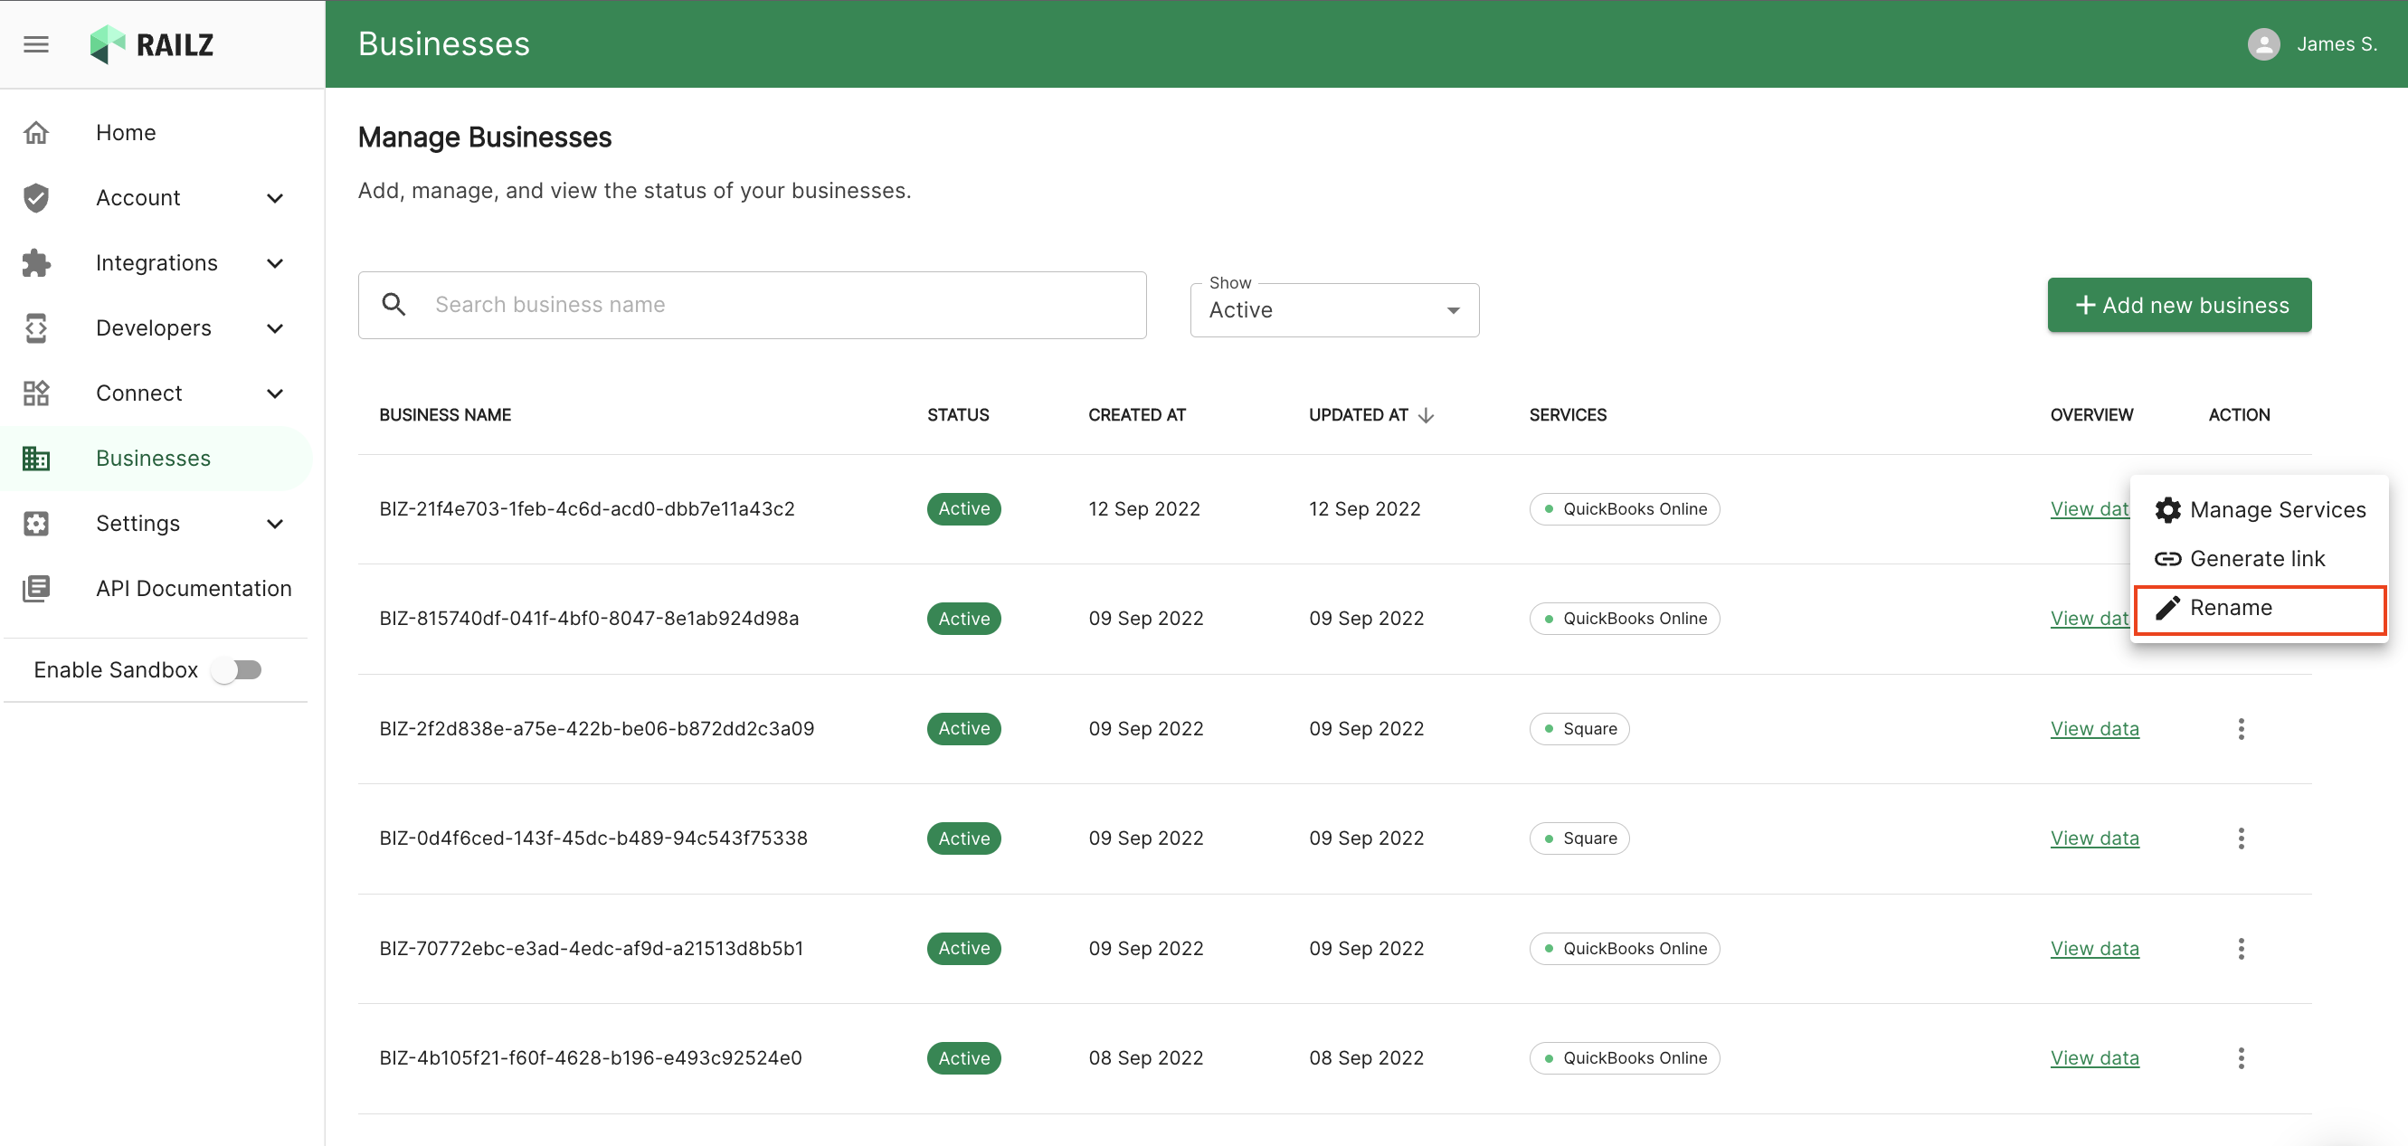Image resolution: width=2408 pixels, height=1146 pixels.
Task: Click the Add new business button
Action: (x=2179, y=305)
